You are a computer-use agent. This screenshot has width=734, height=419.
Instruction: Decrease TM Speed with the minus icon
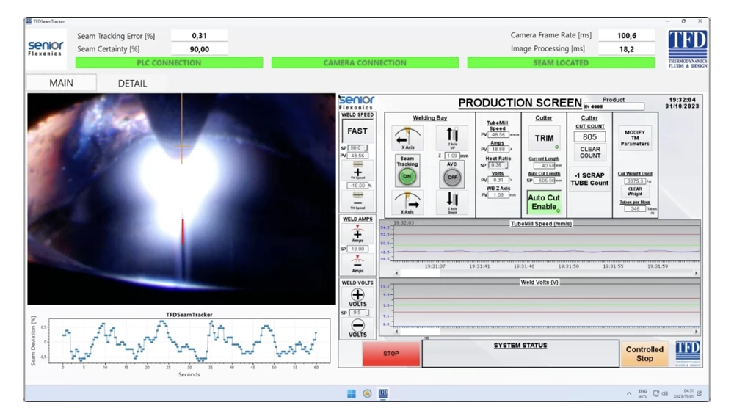[357, 200]
